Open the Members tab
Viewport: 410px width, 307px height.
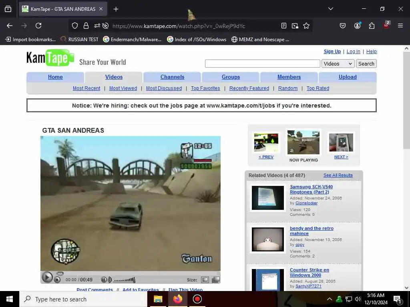289,77
